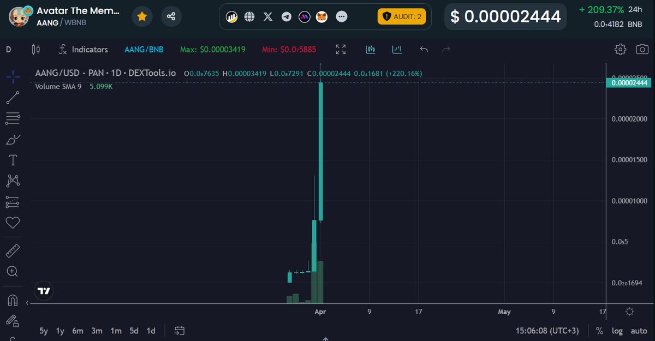The image size is (655, 341).
Task: Activate the zoom in tool
Action: pyautogui.click(x=13, y=271)
